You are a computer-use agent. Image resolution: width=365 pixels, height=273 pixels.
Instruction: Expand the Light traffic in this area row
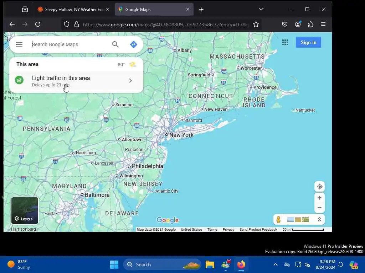[76, 81]
